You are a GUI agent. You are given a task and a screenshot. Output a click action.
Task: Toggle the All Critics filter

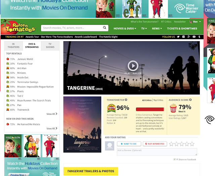coord(147,100)
